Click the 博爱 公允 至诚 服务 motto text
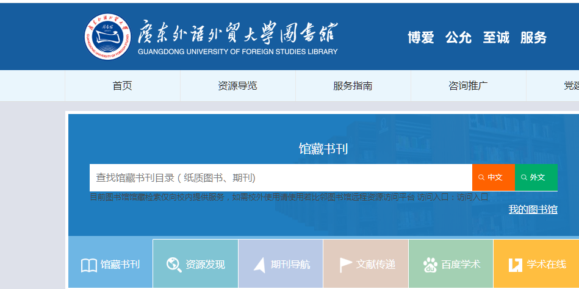Image resolution: width=579 pixels, height=289 pixels. [x=477, y=38]
